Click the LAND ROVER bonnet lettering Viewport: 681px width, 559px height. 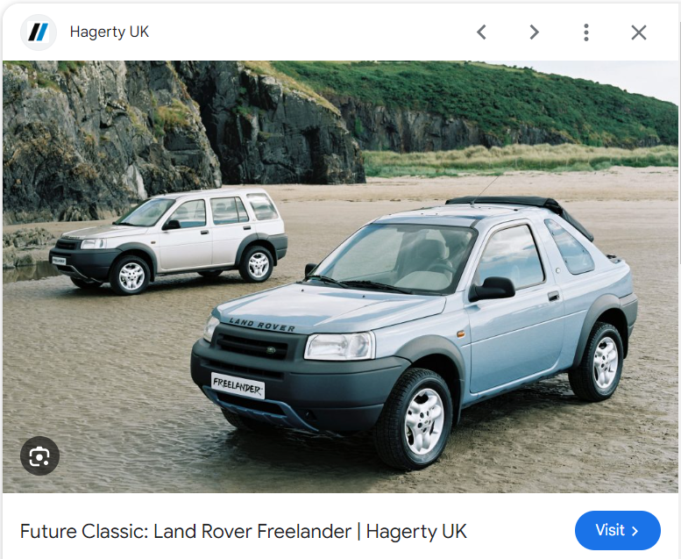point(262,325)
